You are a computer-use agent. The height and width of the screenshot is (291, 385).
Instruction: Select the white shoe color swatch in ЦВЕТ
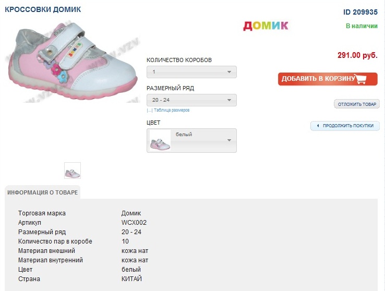click(x=160, y=140)
